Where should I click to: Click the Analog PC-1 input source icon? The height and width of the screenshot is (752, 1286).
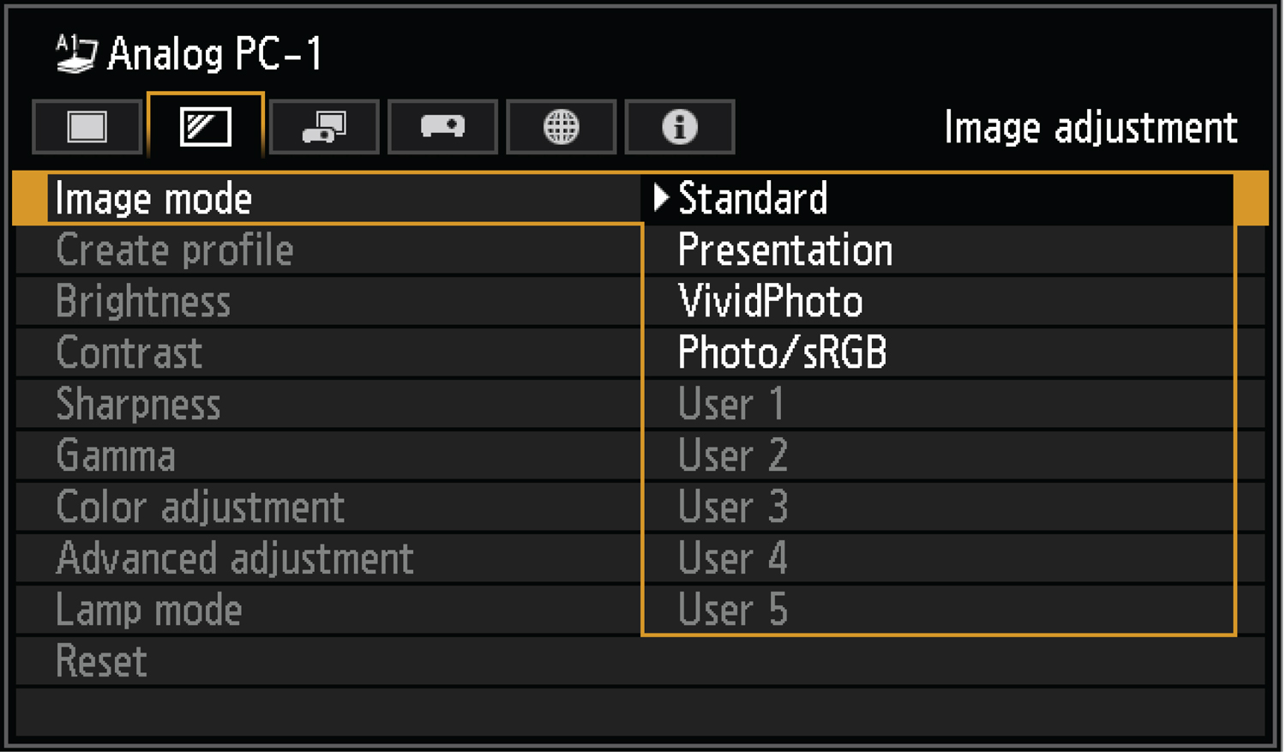pos(75,54)
